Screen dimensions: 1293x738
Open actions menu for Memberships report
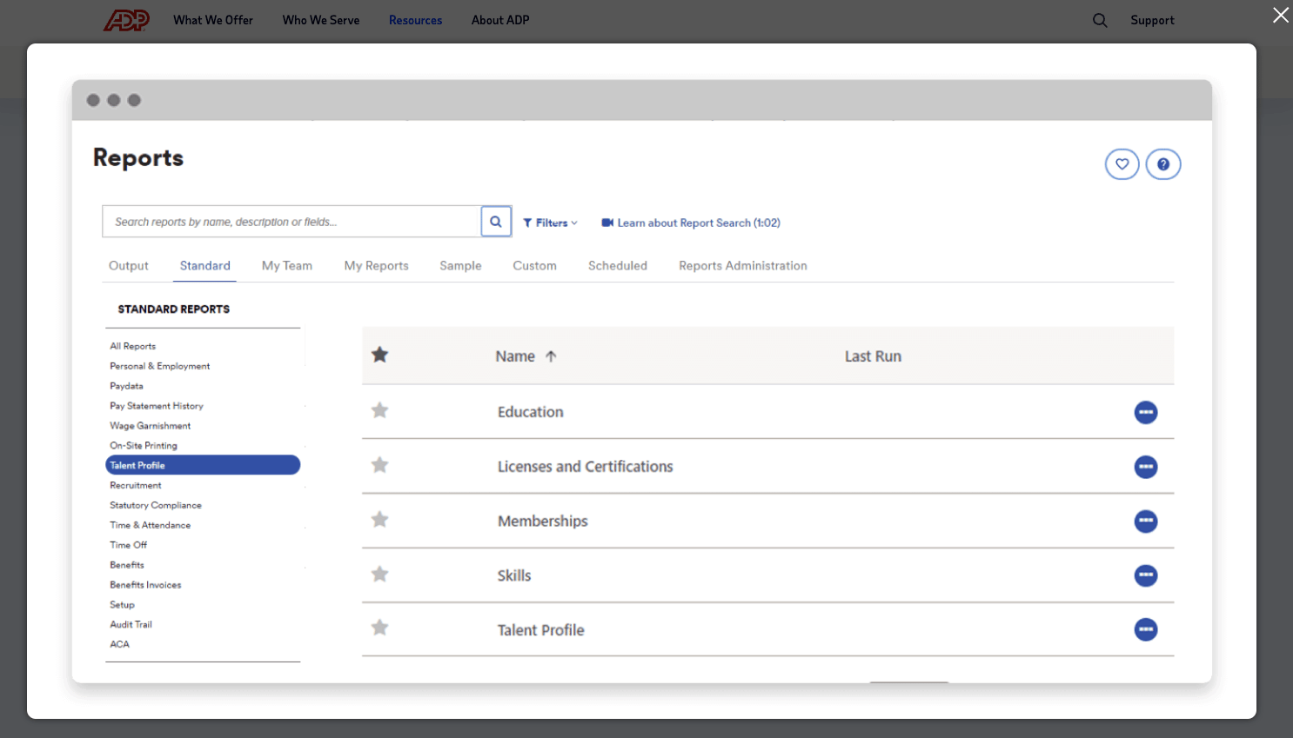[1145, 522]
